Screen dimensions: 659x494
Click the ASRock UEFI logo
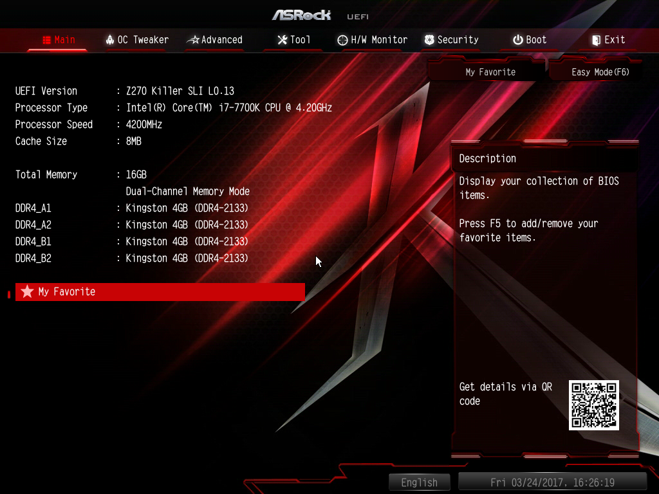pos(320,15)
